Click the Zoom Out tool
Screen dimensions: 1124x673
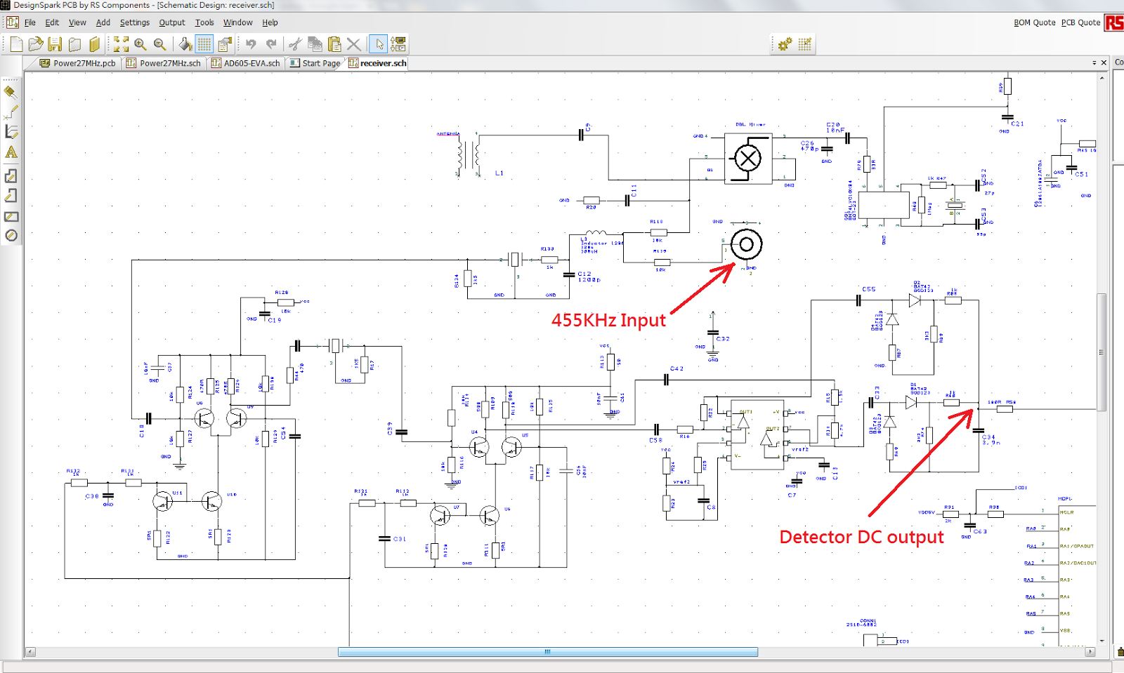(x=159, y=44)
